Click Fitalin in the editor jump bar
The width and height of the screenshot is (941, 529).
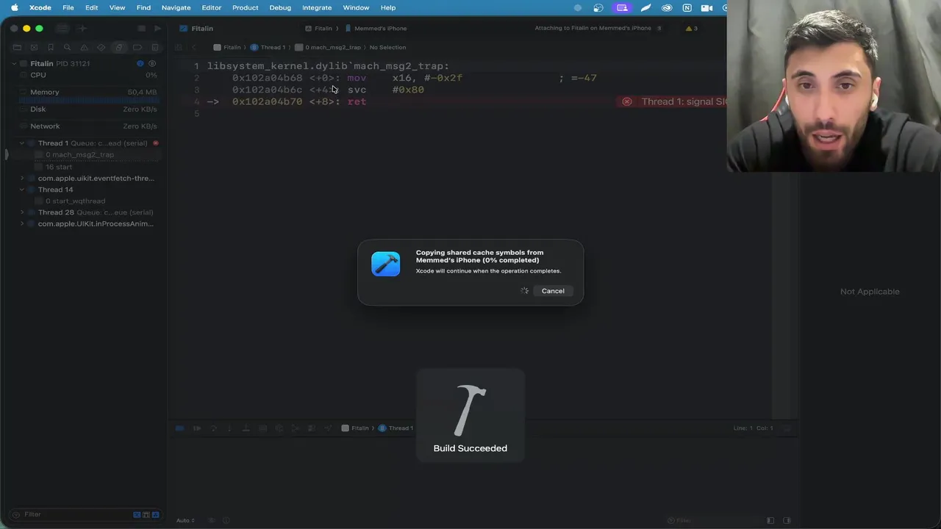click(227, 47)
